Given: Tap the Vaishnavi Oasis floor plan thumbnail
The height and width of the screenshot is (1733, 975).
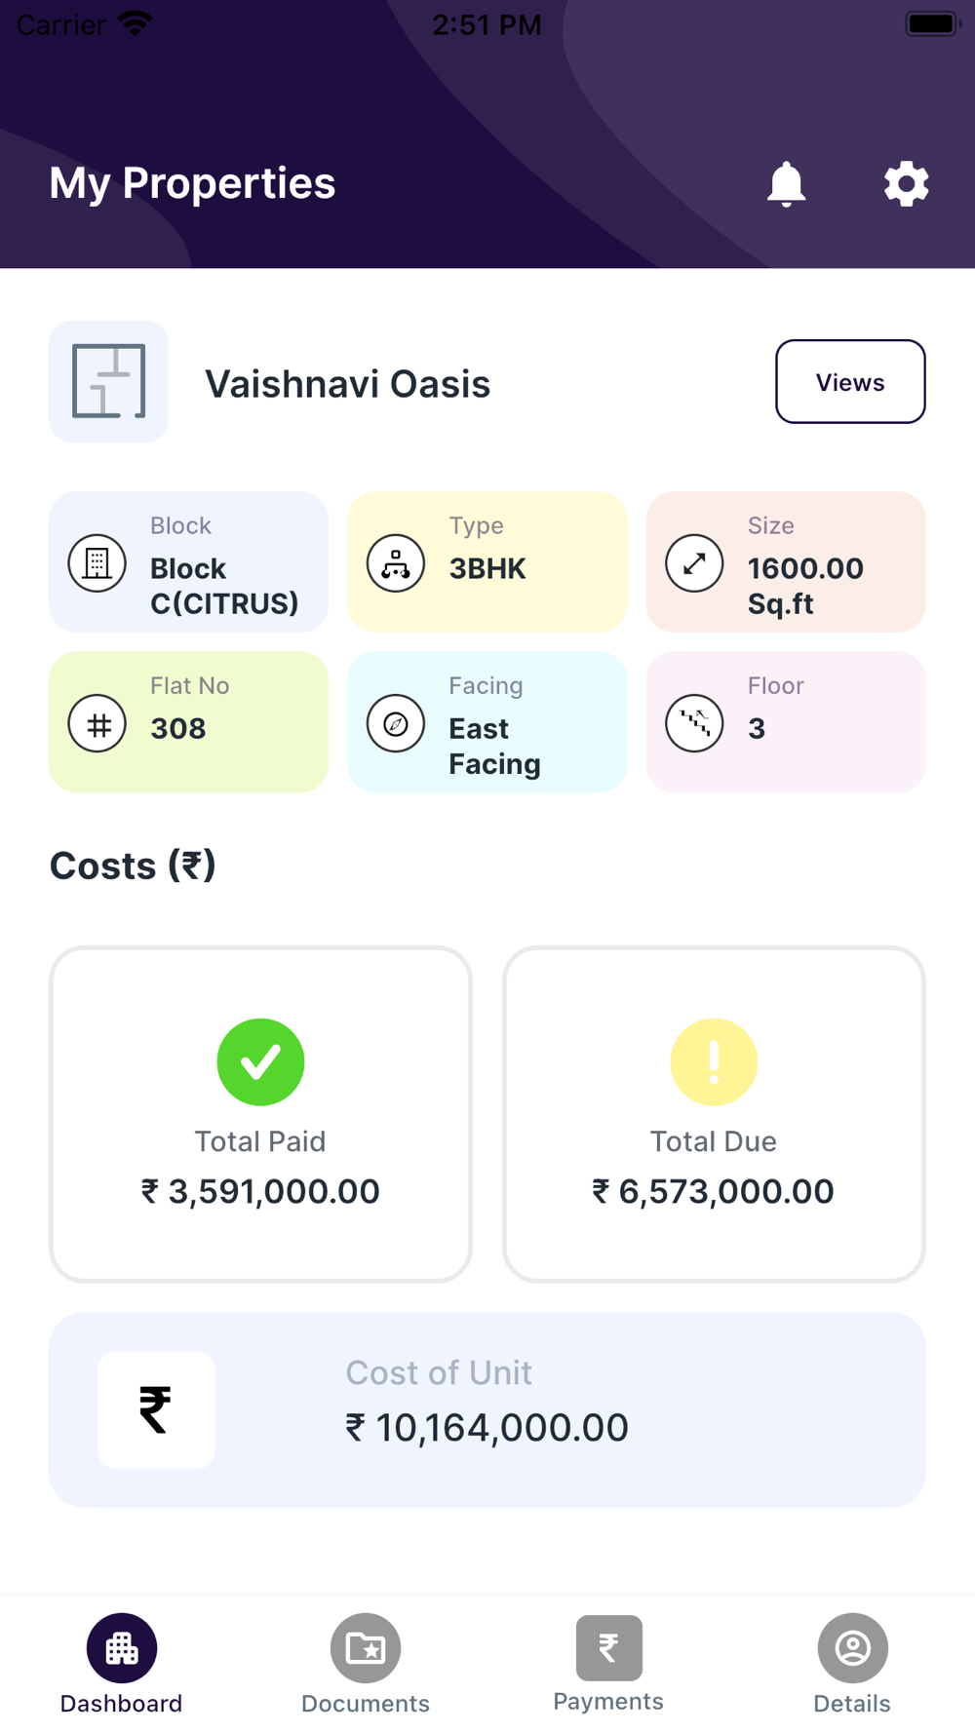Looking at the screenshot, I should pos(109,382).
